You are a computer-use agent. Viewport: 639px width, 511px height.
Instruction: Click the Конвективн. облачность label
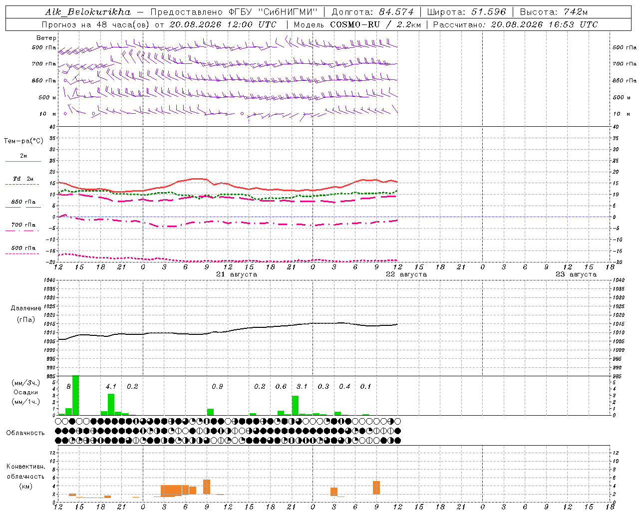coord(25,476)
